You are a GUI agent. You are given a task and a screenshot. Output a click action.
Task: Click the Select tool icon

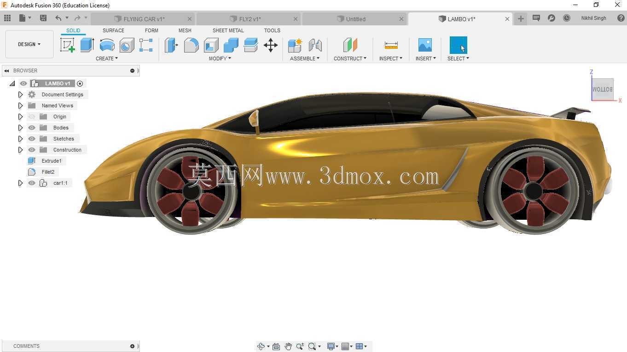click(458, 45)
